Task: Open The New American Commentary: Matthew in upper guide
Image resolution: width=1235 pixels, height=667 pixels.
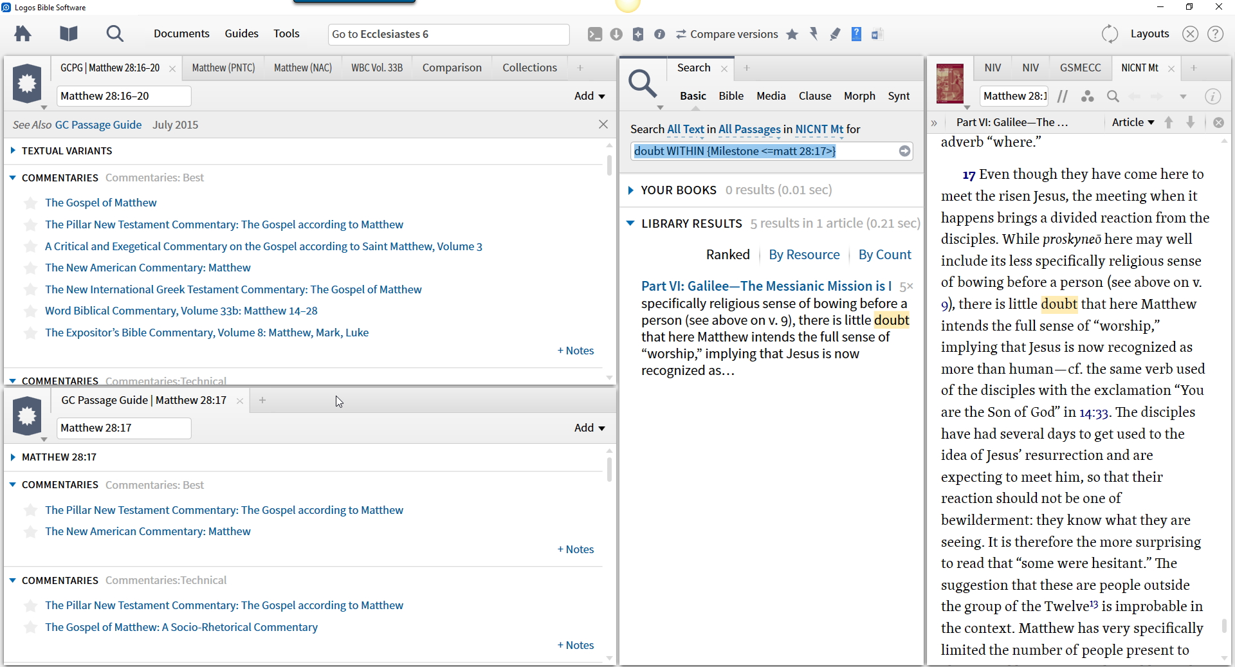Action: 148,268
